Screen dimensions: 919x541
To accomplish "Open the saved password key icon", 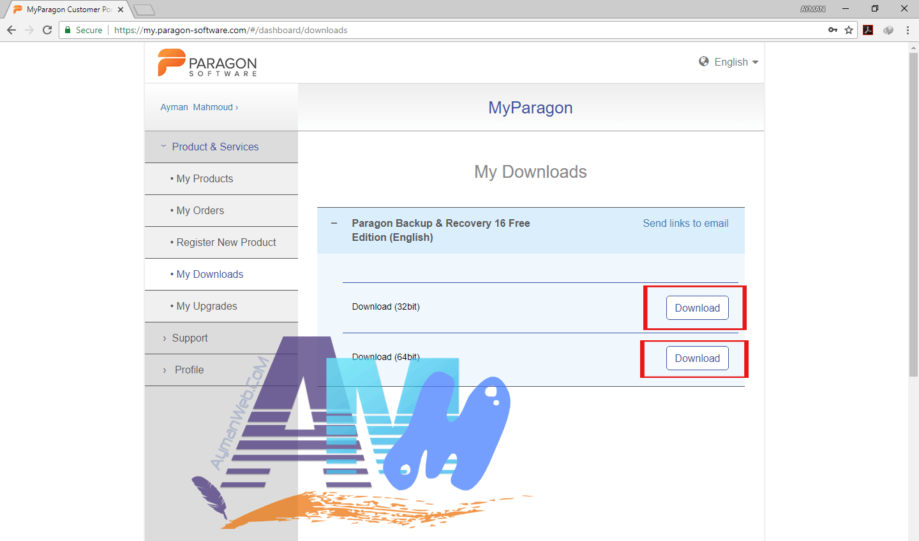I will (x=833, y=30).
